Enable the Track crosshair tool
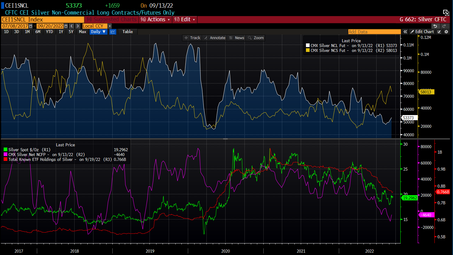 pyautogui.click(x=192, y=38)
